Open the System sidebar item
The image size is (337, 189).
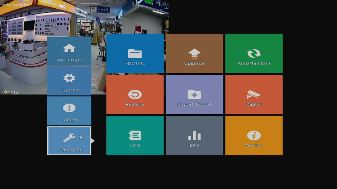pyautogui.click(x=69, y=81)
